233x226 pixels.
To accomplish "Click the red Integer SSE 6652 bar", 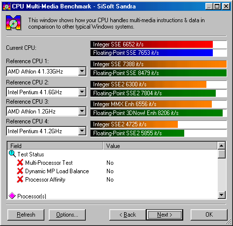I will pos(152,44).
